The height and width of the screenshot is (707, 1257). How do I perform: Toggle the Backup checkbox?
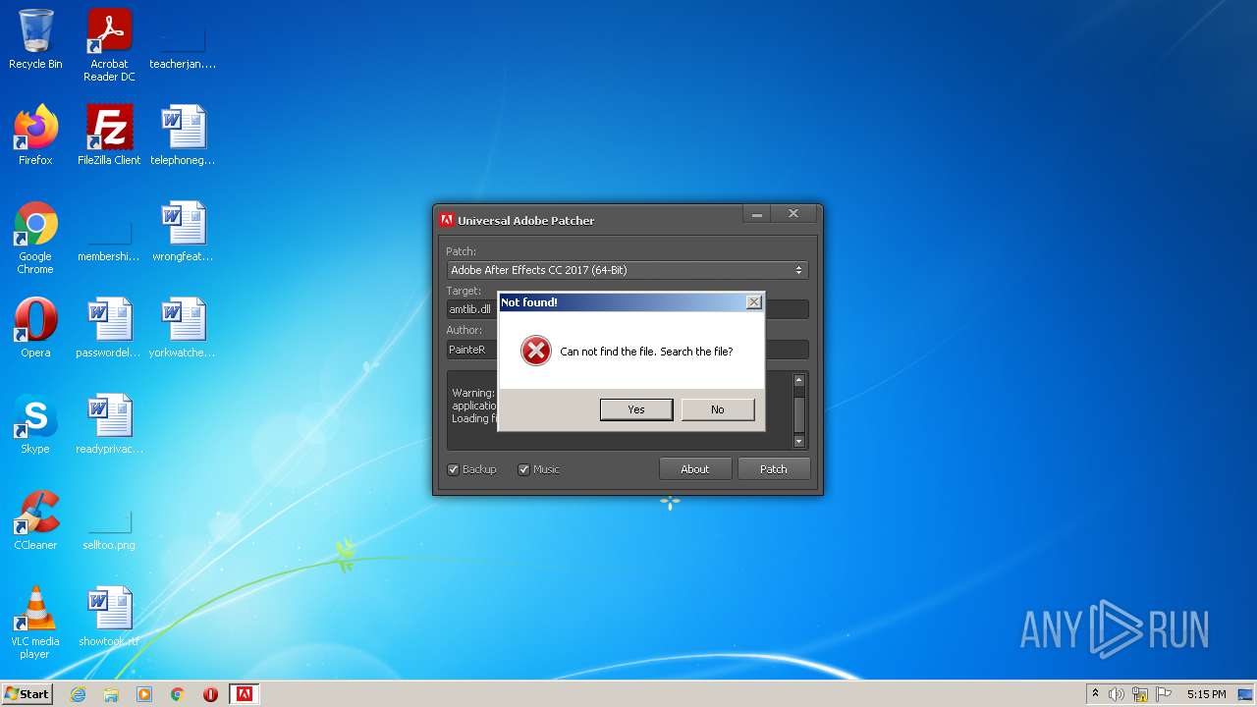454,469
